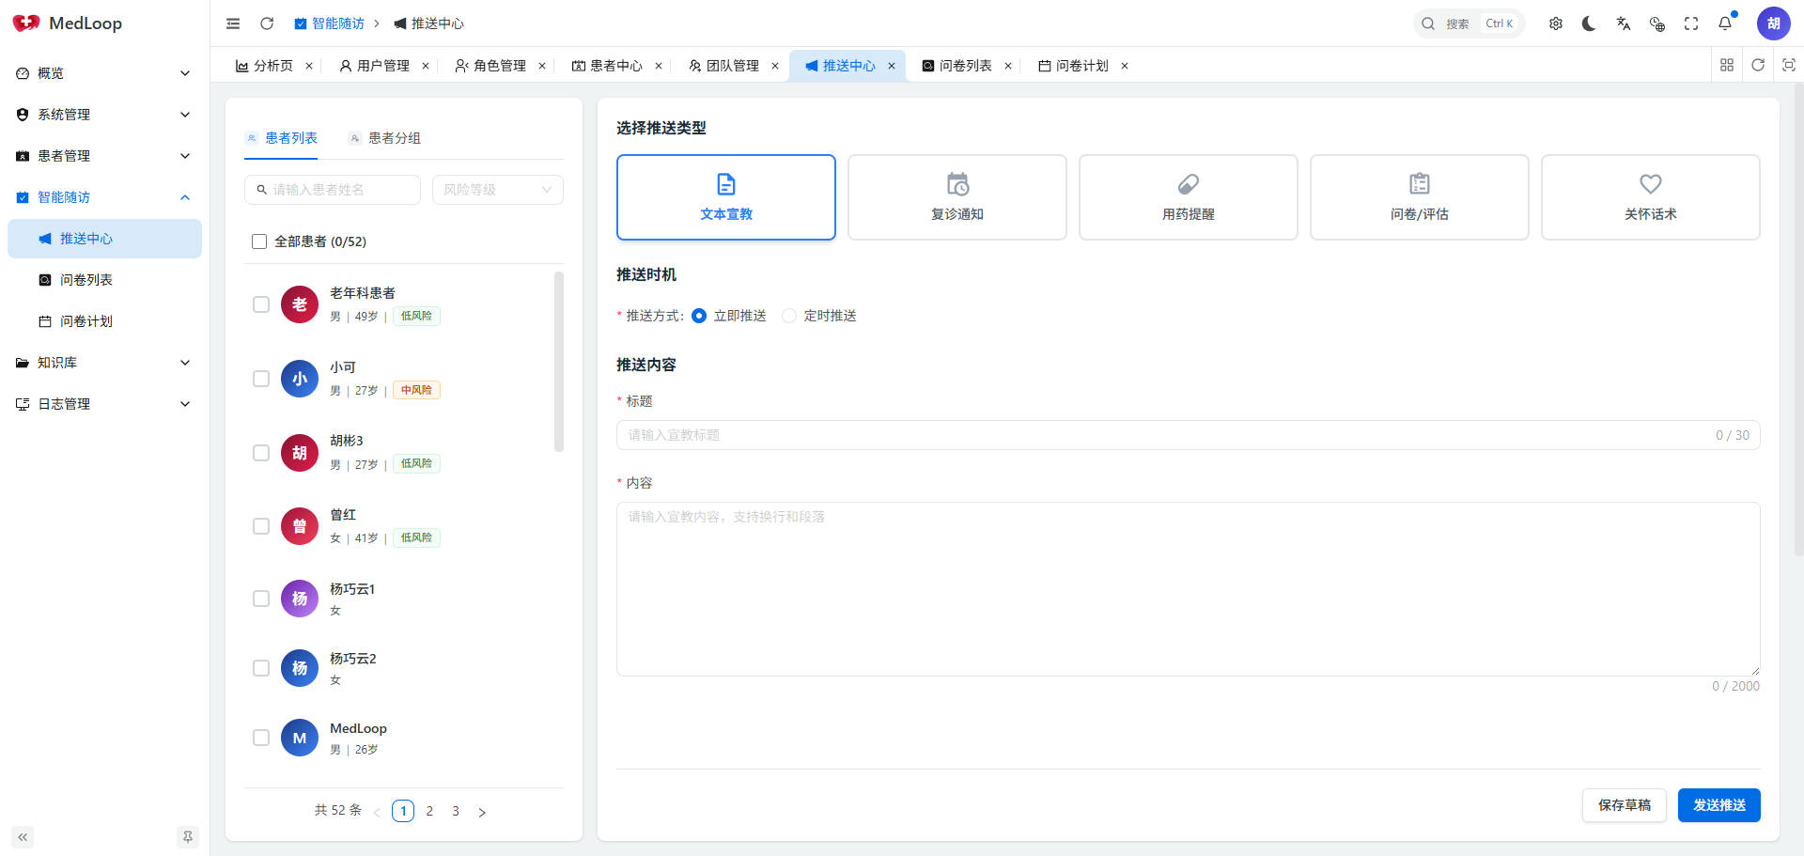Open the language translation icon
This screenshot has height=856, width=1804.
pyautogui.click(x=1623, y=23)
